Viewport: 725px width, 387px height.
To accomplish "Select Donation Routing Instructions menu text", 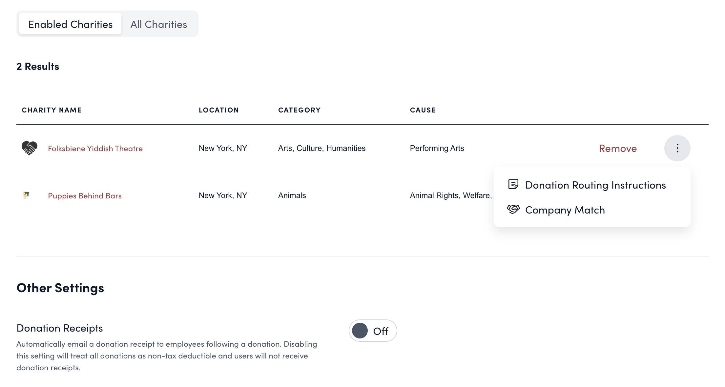I will tap(595, 185).
